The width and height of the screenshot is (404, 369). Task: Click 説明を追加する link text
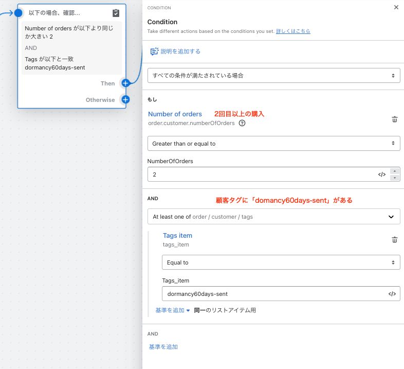(180, 51)
